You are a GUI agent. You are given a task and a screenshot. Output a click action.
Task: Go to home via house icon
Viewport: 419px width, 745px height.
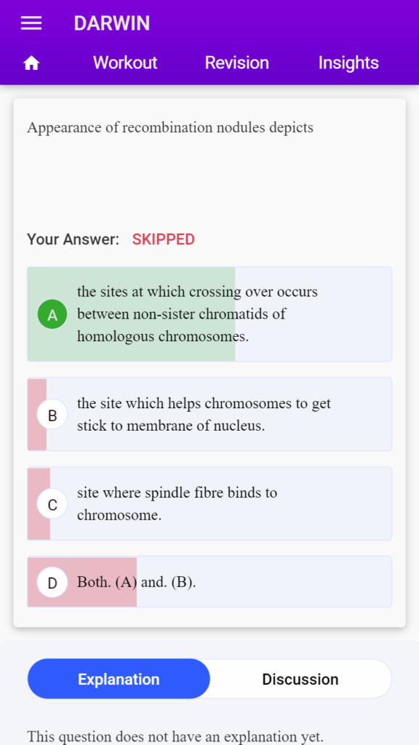31,63
